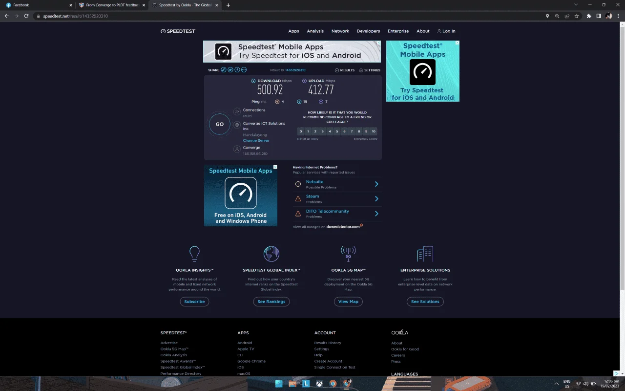
Task: Open the Windows Start menu
Action: (x=279, y=384)
